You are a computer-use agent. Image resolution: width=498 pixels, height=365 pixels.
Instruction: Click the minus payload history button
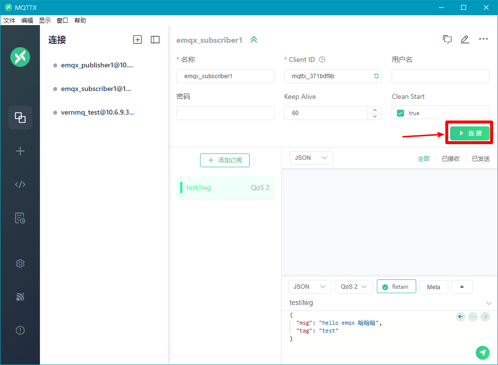pyautogui.click(x=473, y=316)
